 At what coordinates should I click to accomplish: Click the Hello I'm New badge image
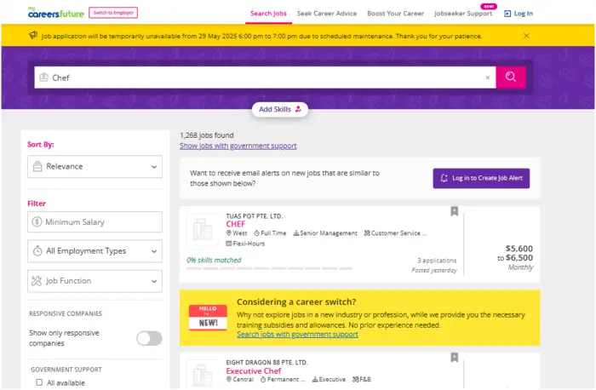point(208,318)
